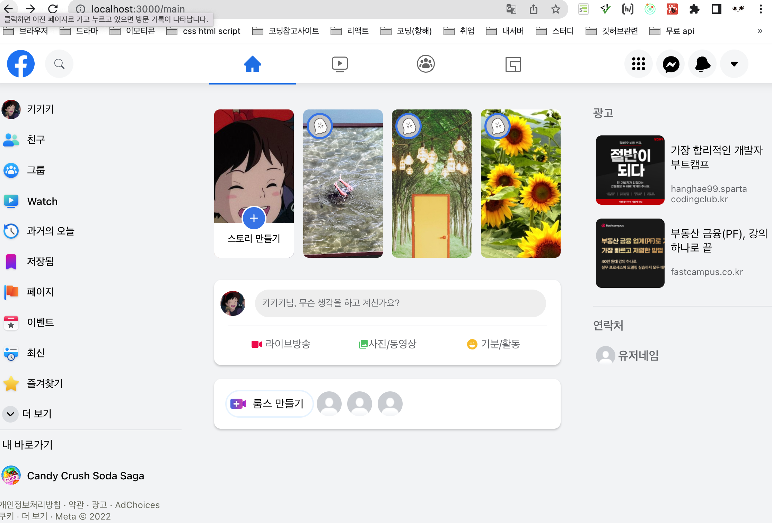Click the Watch icon in left sidebar
Viewport: 772px width, 523px height.
coord(11,201)
